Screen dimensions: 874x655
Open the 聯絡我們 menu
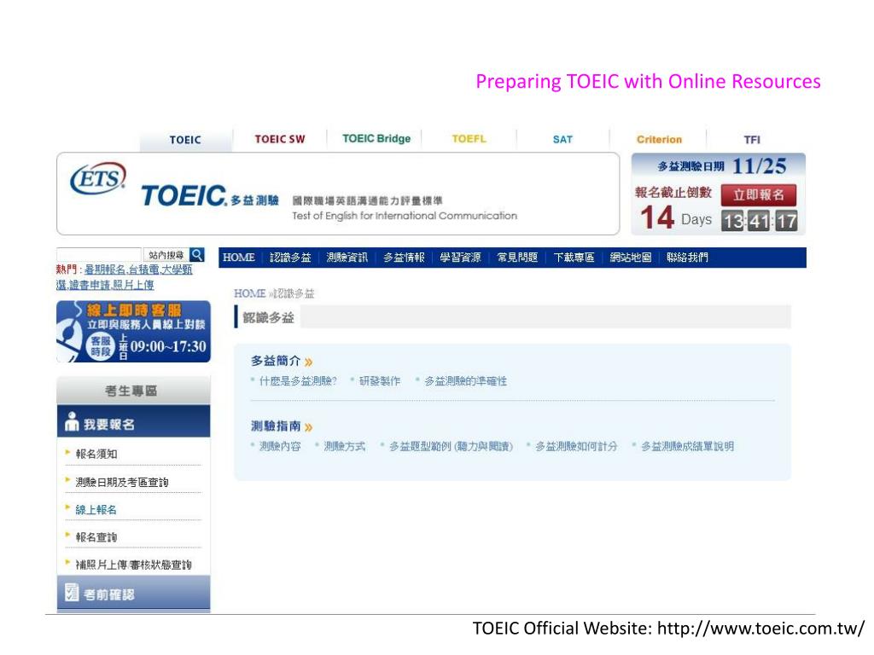tap(687, 258)
